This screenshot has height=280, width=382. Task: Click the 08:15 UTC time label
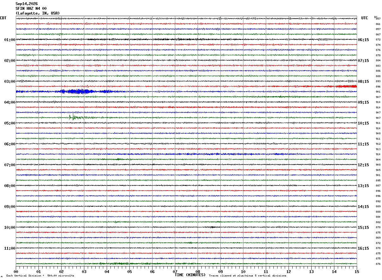363,82
